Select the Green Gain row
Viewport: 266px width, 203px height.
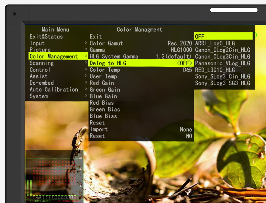(141, 90)
